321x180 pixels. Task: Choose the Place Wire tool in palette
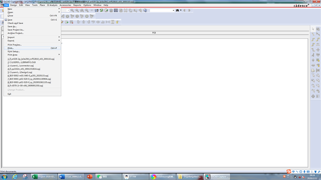pyautogui.click(x=313, y=34)
